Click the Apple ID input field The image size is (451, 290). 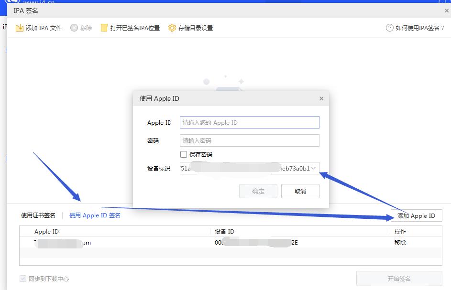coord(249,122)
